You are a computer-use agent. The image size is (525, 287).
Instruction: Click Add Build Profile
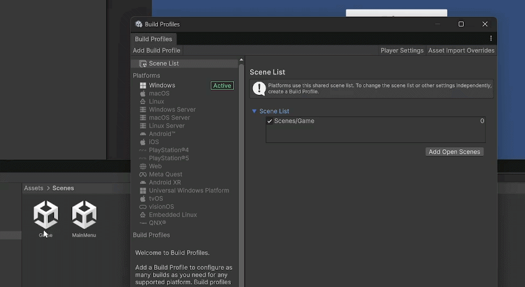[156, 50]
